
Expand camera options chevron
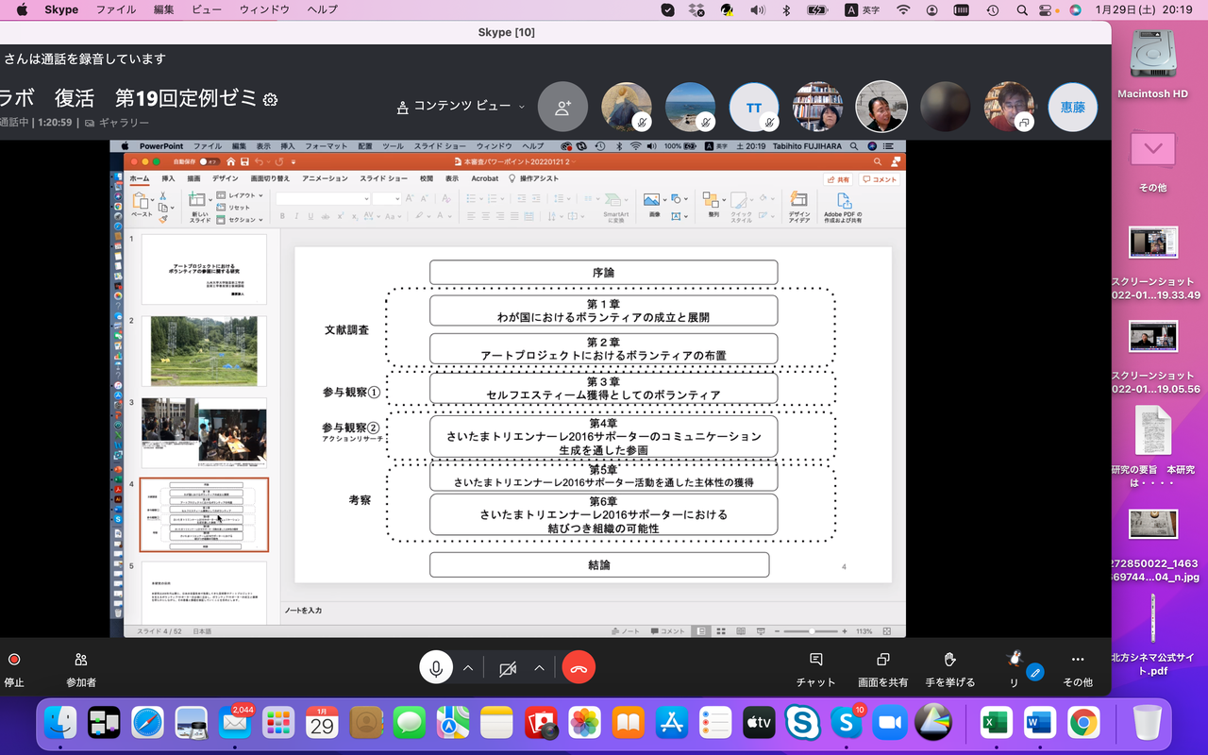click(540, 668)
